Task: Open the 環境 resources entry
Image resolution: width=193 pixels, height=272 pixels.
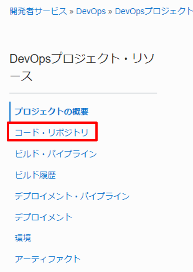Action: click(x=23, y=238)
